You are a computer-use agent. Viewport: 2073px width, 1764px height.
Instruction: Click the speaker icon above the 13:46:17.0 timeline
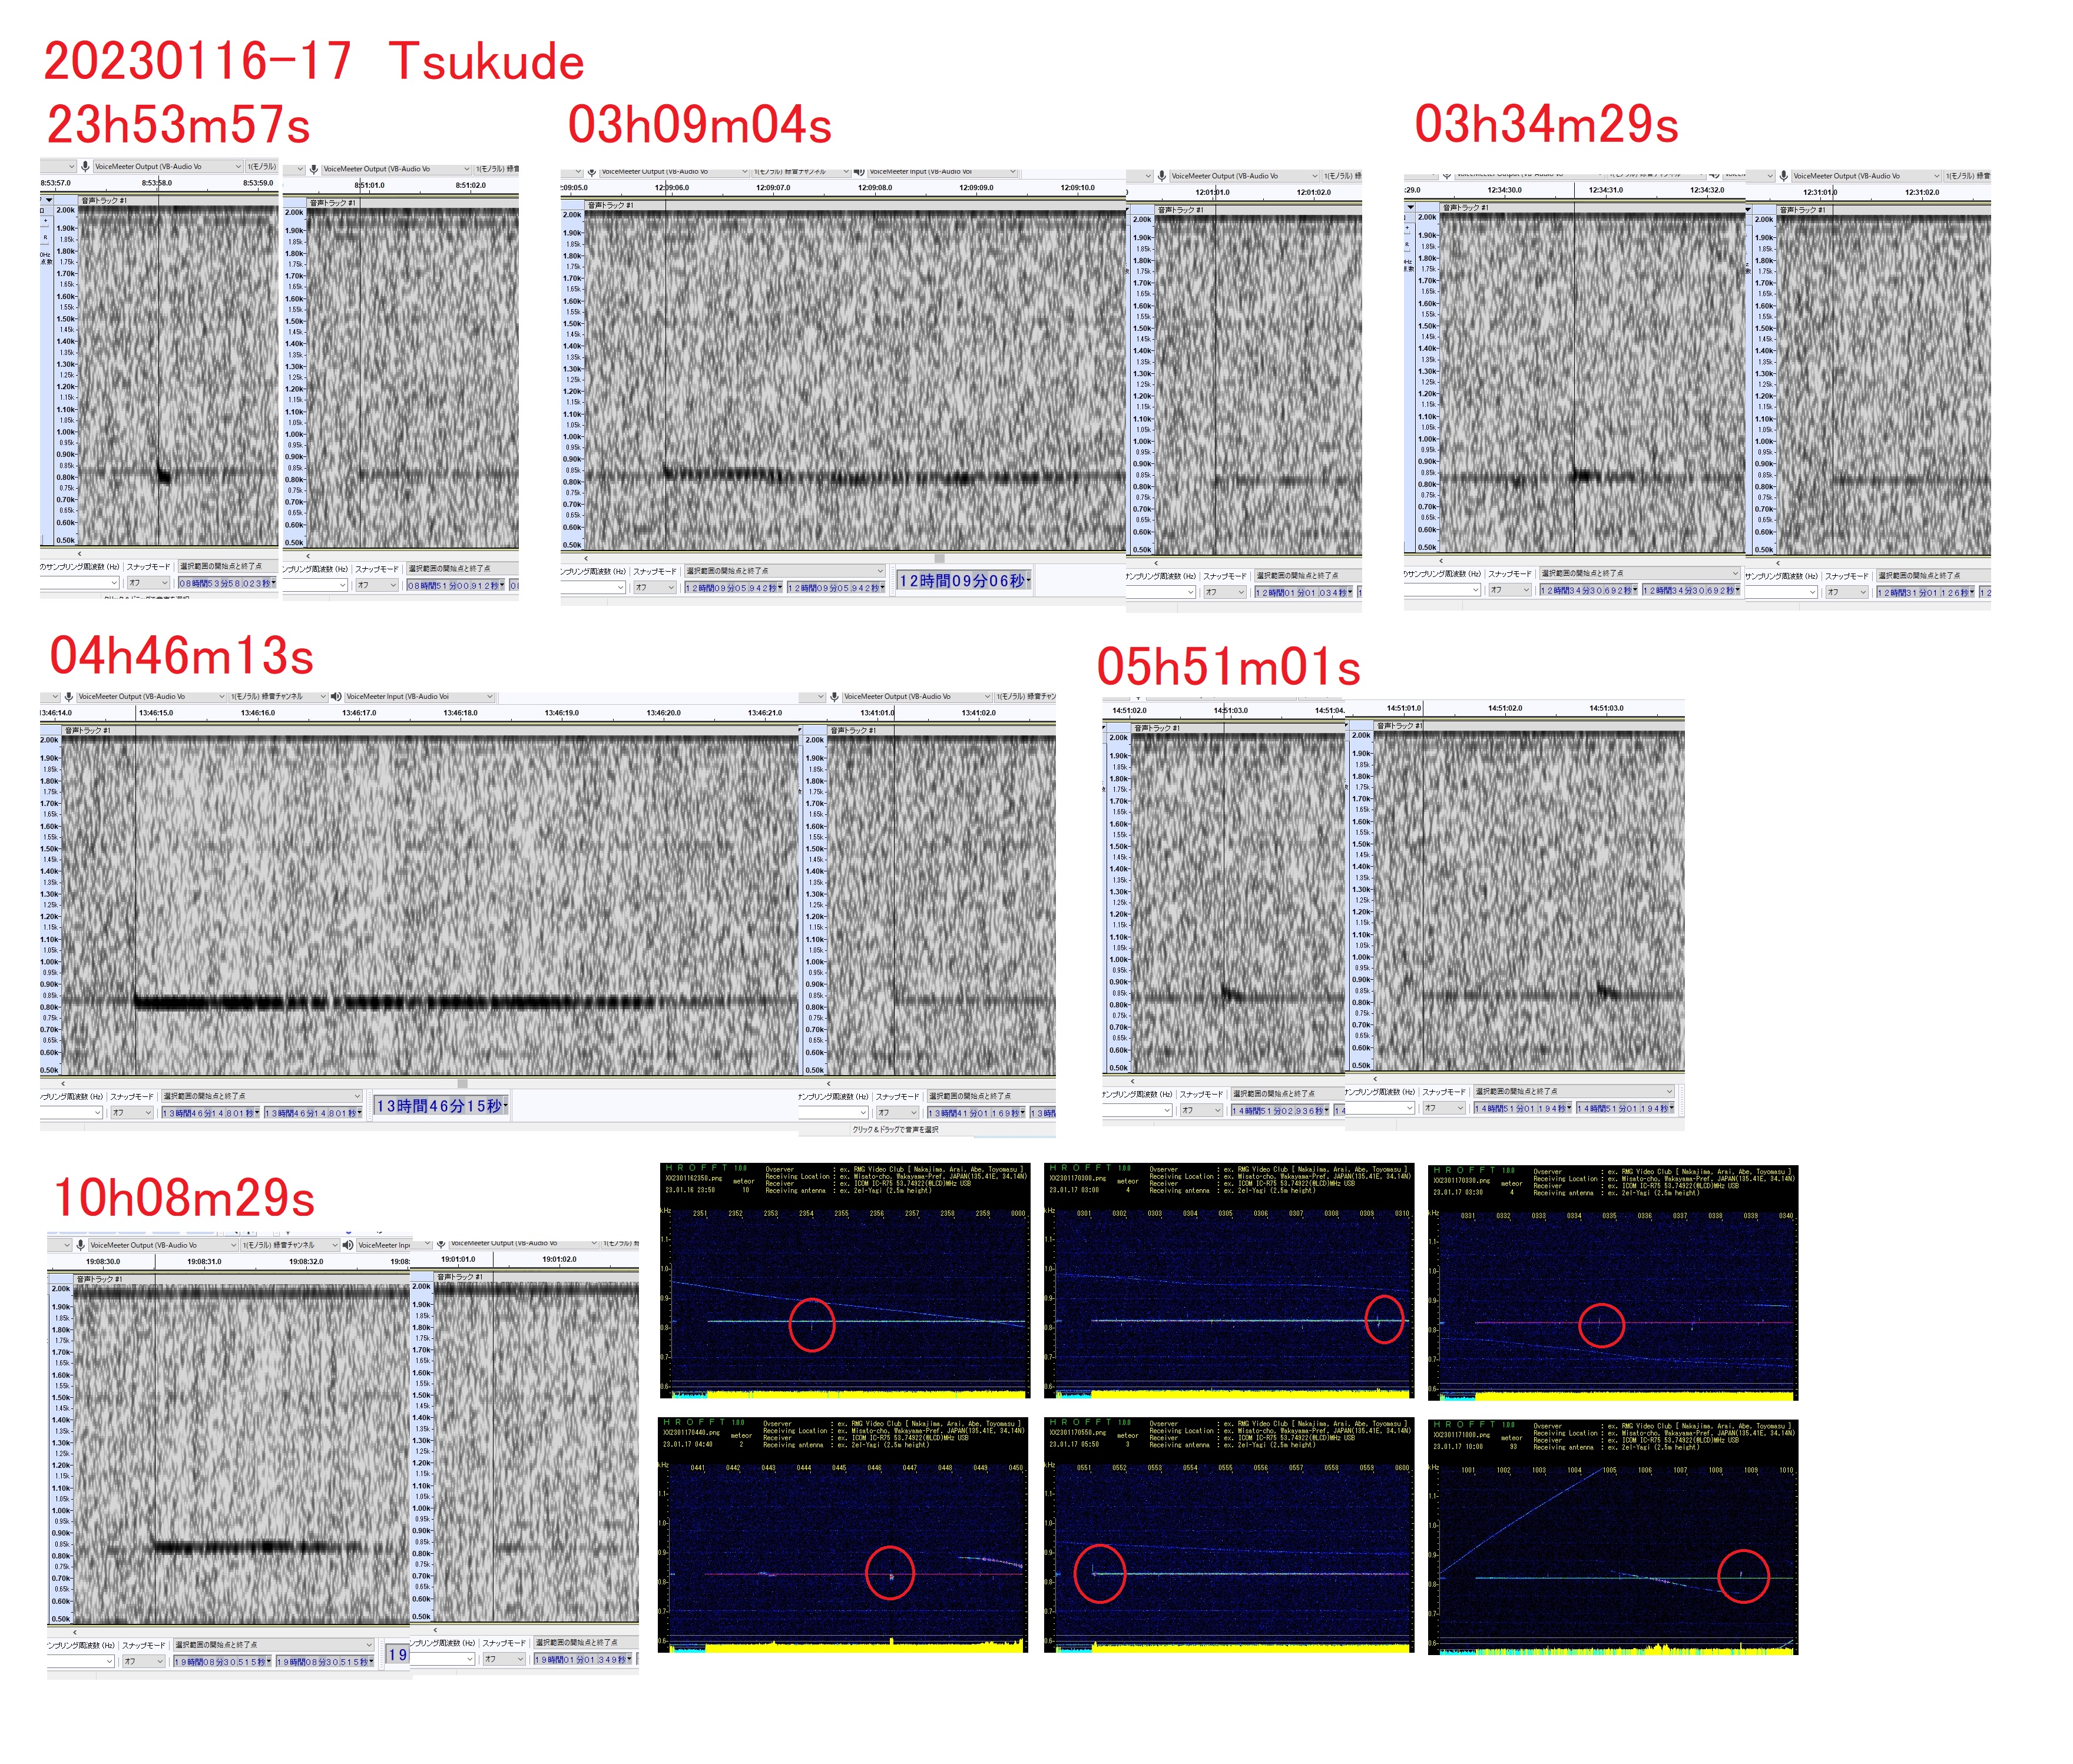click(336, 697)
